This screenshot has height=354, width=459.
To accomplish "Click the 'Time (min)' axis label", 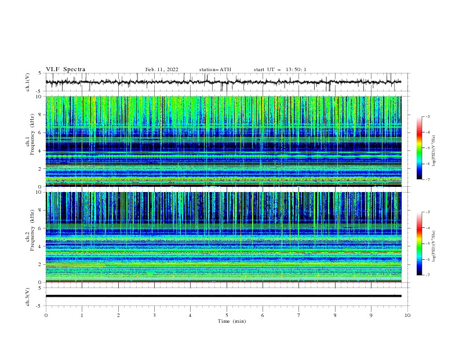I will coord(232,321).
